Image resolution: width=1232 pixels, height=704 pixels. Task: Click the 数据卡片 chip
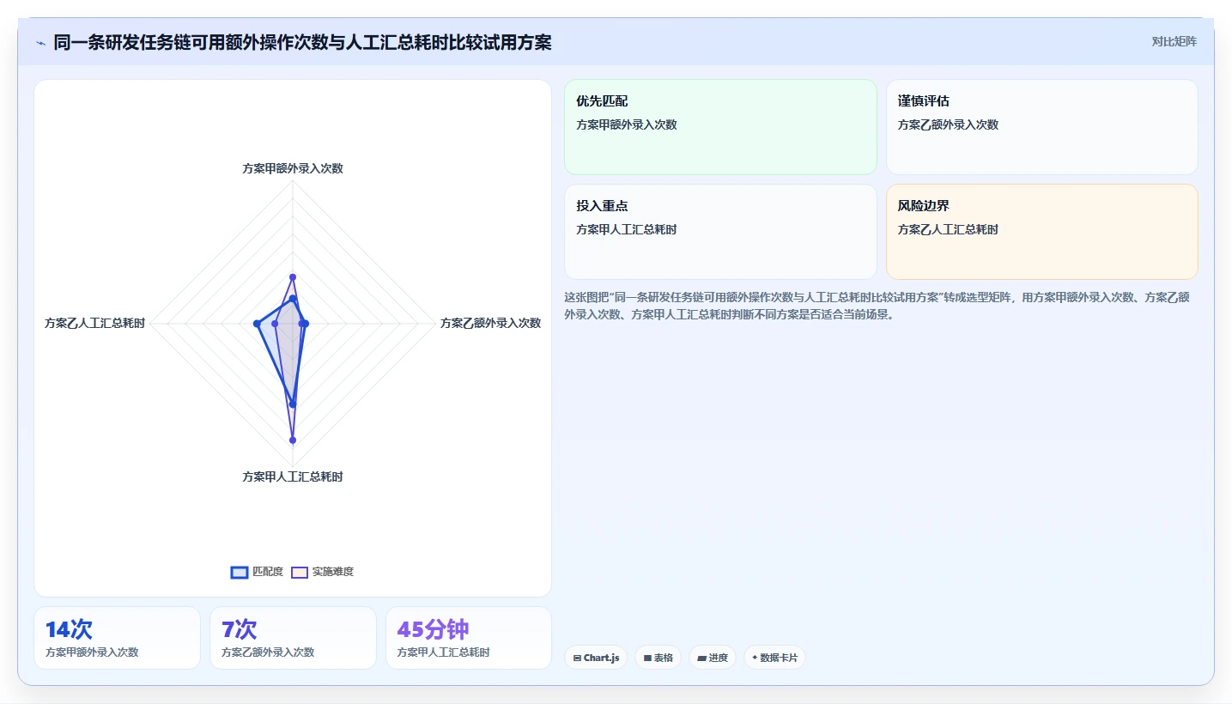click(774, 658)
